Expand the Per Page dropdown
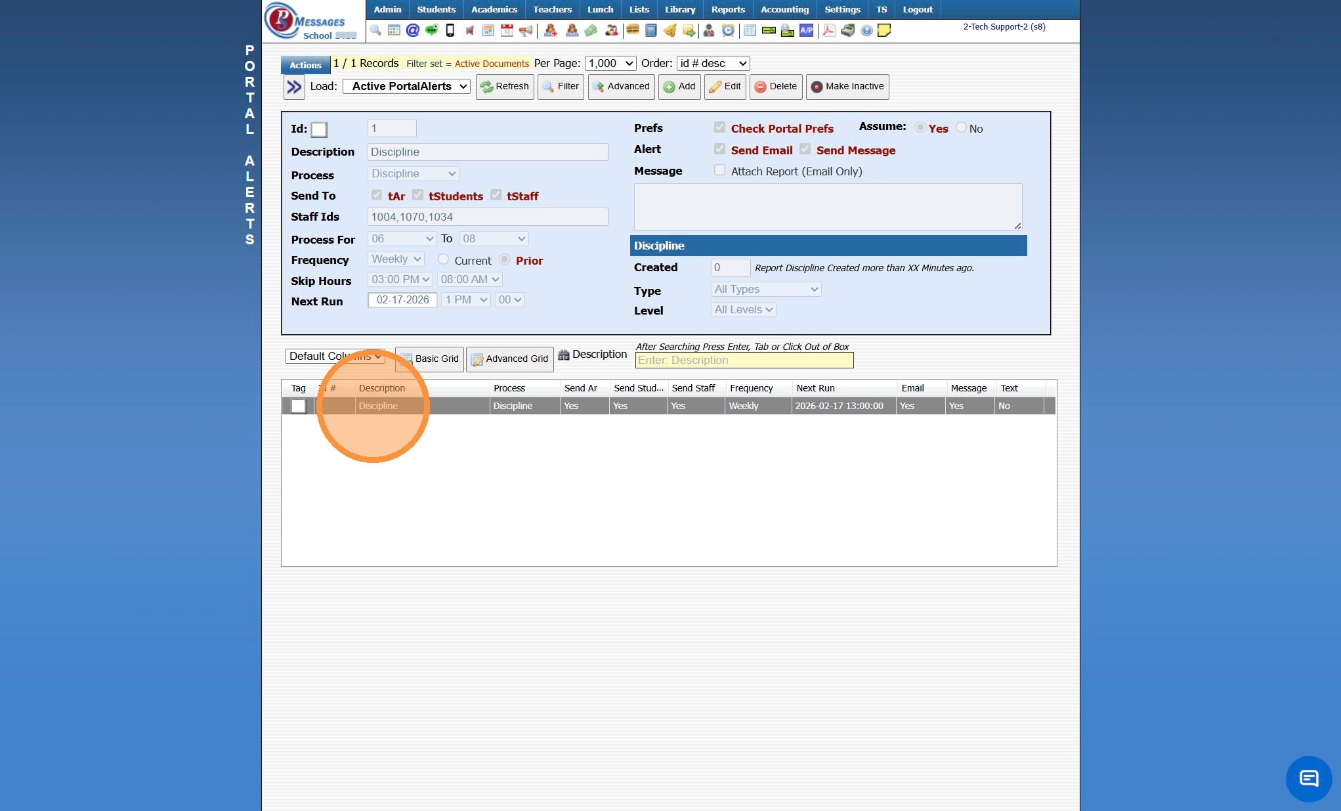 coord(610,63)
